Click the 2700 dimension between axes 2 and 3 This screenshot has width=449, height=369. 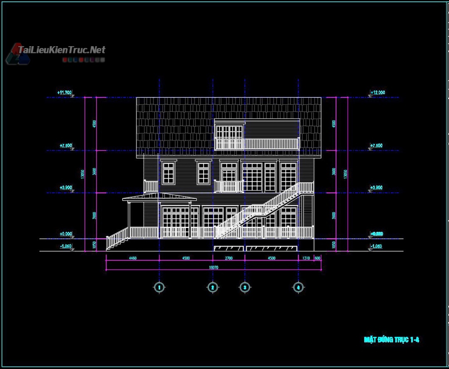(228, 258)
